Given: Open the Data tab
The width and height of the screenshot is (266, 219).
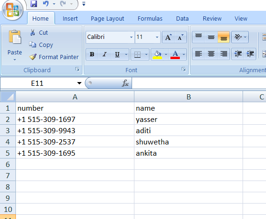Looking at the screenshot, I should 182,18.
